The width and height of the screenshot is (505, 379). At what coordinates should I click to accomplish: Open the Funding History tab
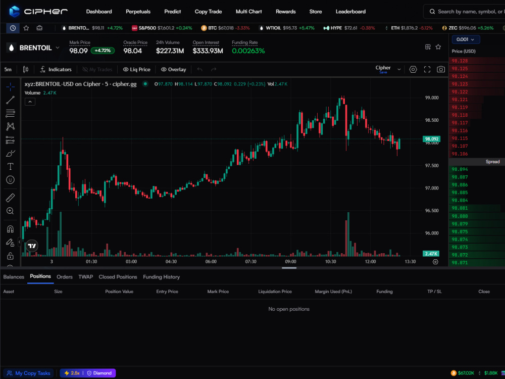pyautogui.click(x=162, y=277)
